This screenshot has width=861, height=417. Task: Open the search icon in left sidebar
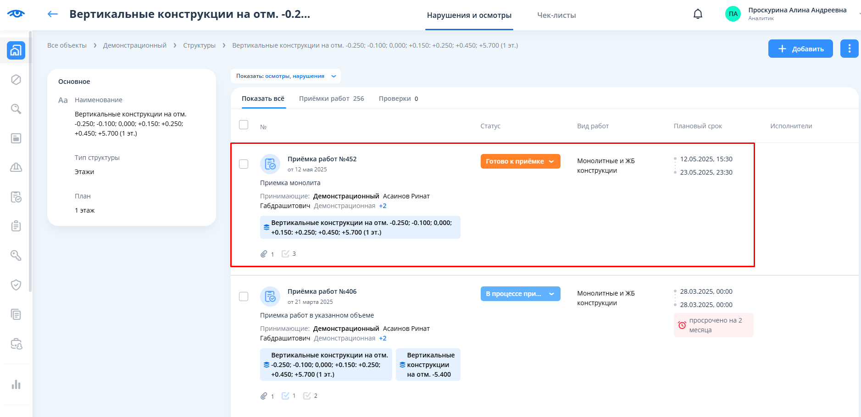tap(16, 109)
